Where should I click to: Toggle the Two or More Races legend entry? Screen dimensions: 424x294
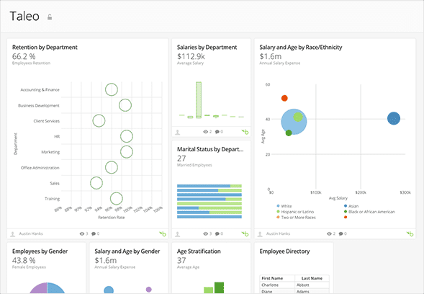click(296, 218)
